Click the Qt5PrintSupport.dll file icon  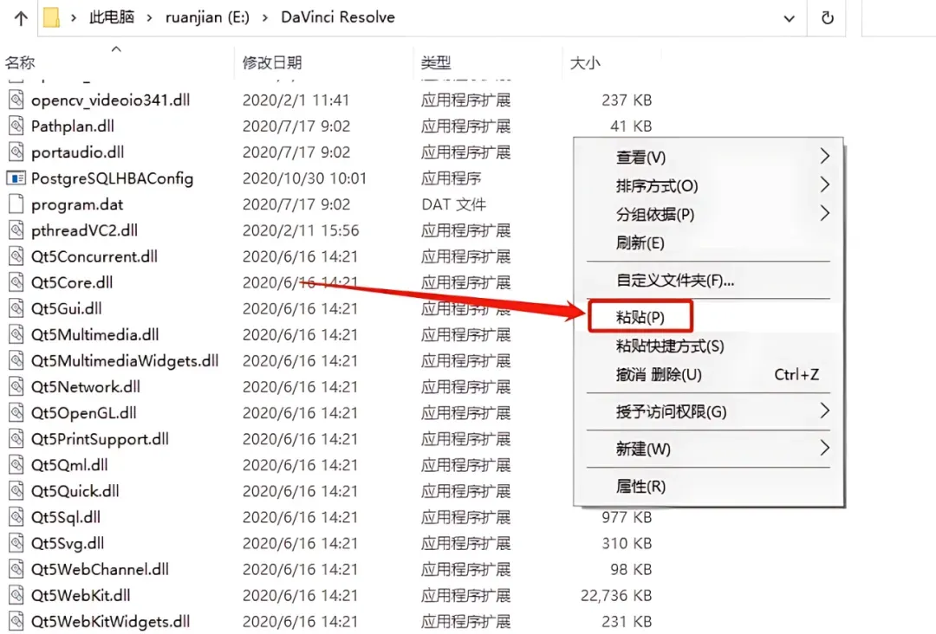[16, 439]
